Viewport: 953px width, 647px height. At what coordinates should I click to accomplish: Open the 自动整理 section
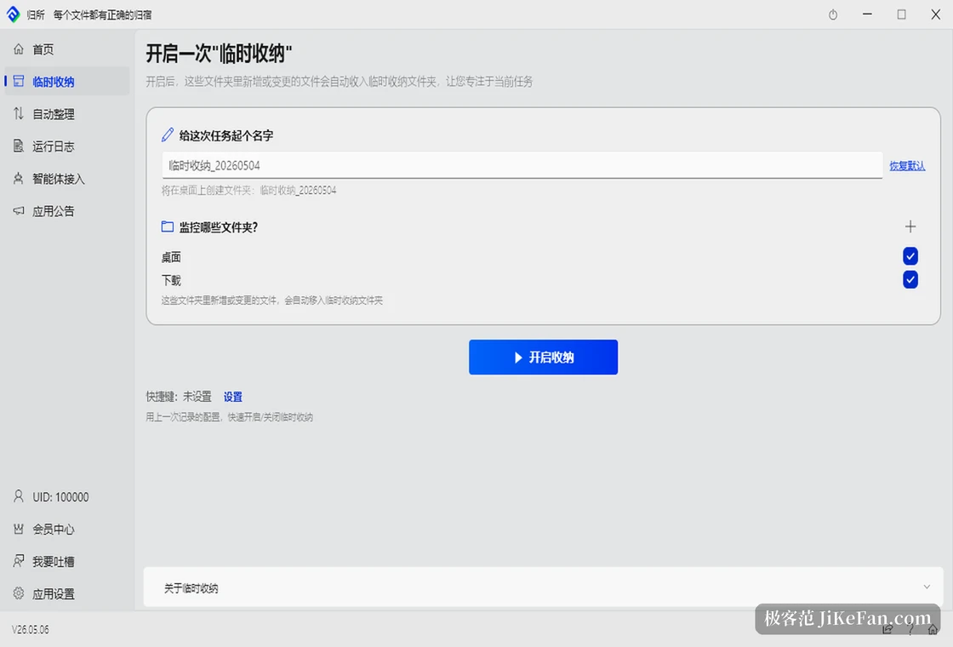[67, 114]
